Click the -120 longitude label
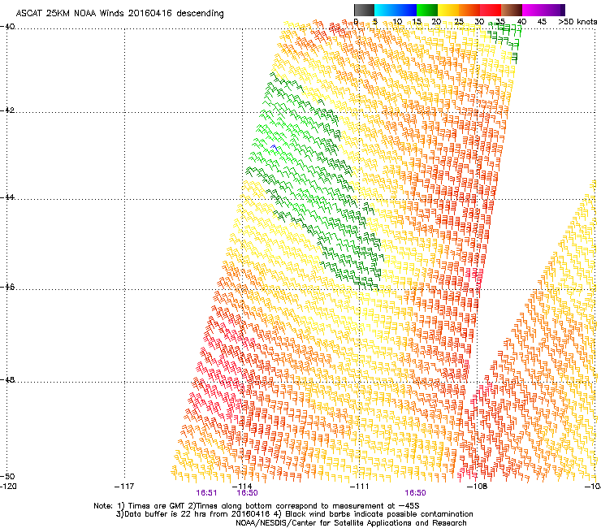Image resolution: width=601 pixels, height=528 pixels. click(x=8, y=487)
